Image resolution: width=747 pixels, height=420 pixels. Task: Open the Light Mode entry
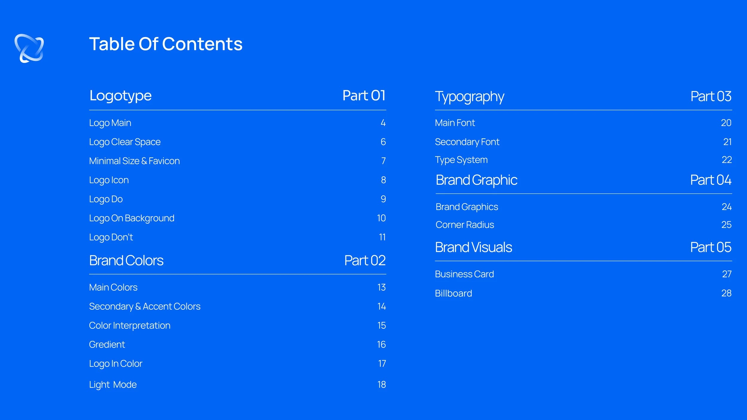point(113,384)
